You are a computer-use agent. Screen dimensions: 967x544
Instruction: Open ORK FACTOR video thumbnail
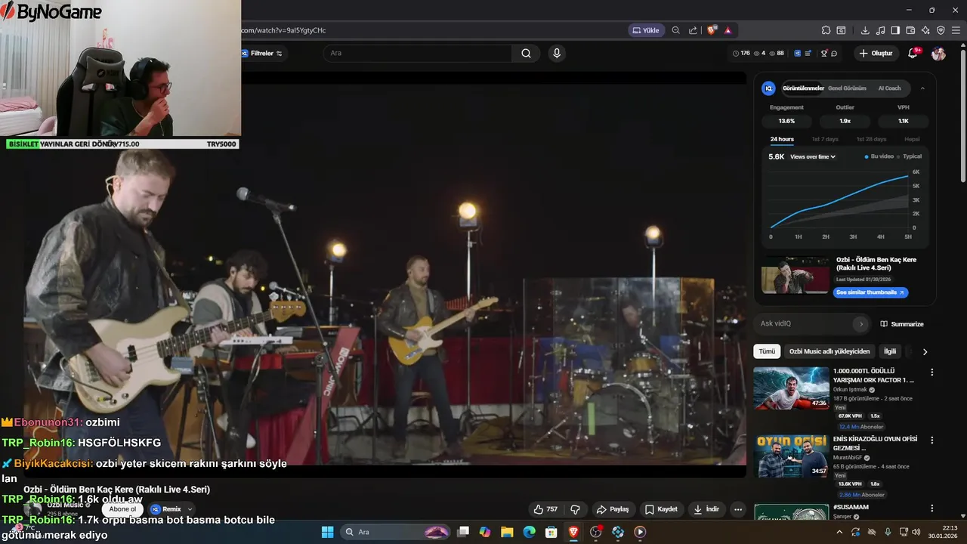tap(791, 388)
